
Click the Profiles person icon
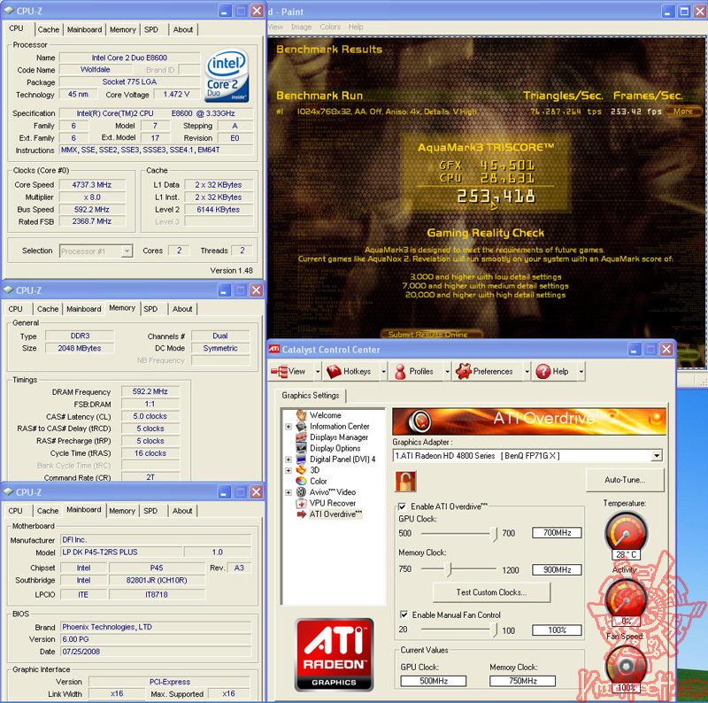(400, 371)
